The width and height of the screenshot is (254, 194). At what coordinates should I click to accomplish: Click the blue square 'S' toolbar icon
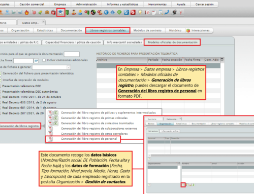(126, 12)
